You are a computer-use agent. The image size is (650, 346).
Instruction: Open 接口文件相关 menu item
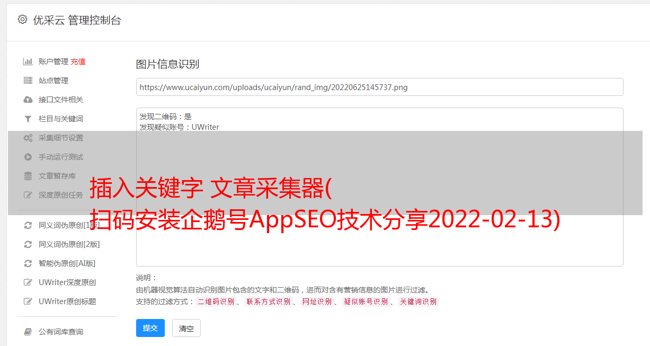(x=61, y=100)
